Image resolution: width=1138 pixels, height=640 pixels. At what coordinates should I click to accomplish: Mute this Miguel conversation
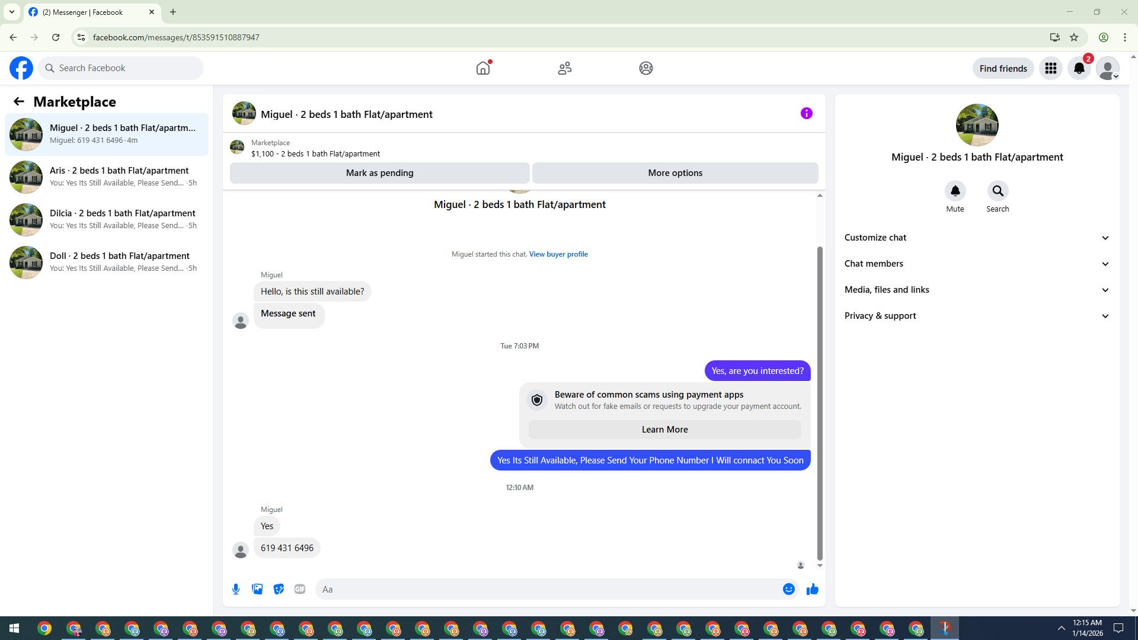coord(955,191)
